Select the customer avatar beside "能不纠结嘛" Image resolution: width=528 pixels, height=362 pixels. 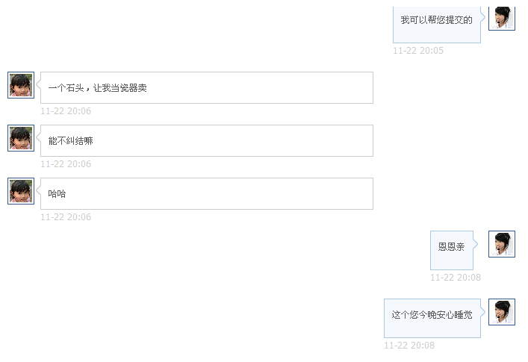pyautogui.click(x=21, y=138)
